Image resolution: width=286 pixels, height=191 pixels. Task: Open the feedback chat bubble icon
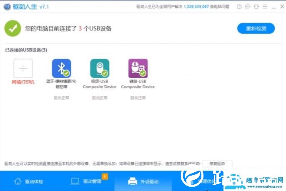point(248,7)
